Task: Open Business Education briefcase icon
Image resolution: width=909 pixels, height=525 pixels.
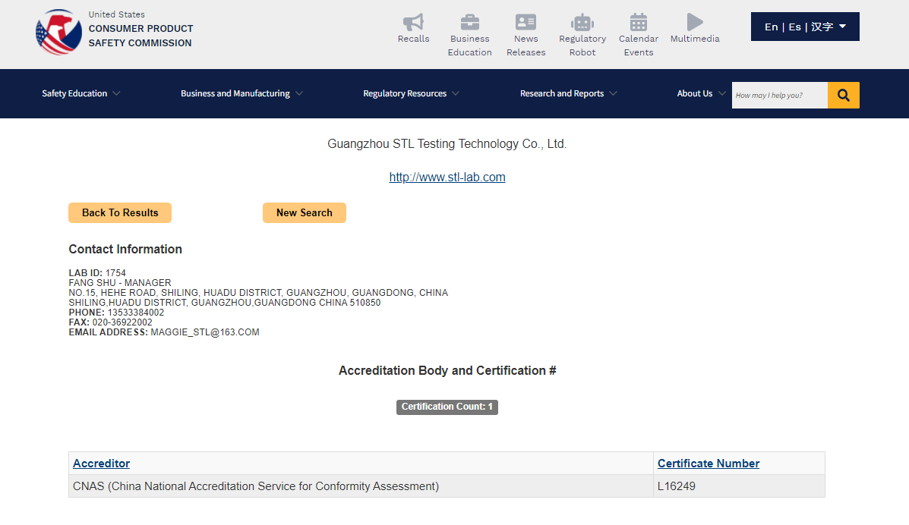Action: click(470, 23)
